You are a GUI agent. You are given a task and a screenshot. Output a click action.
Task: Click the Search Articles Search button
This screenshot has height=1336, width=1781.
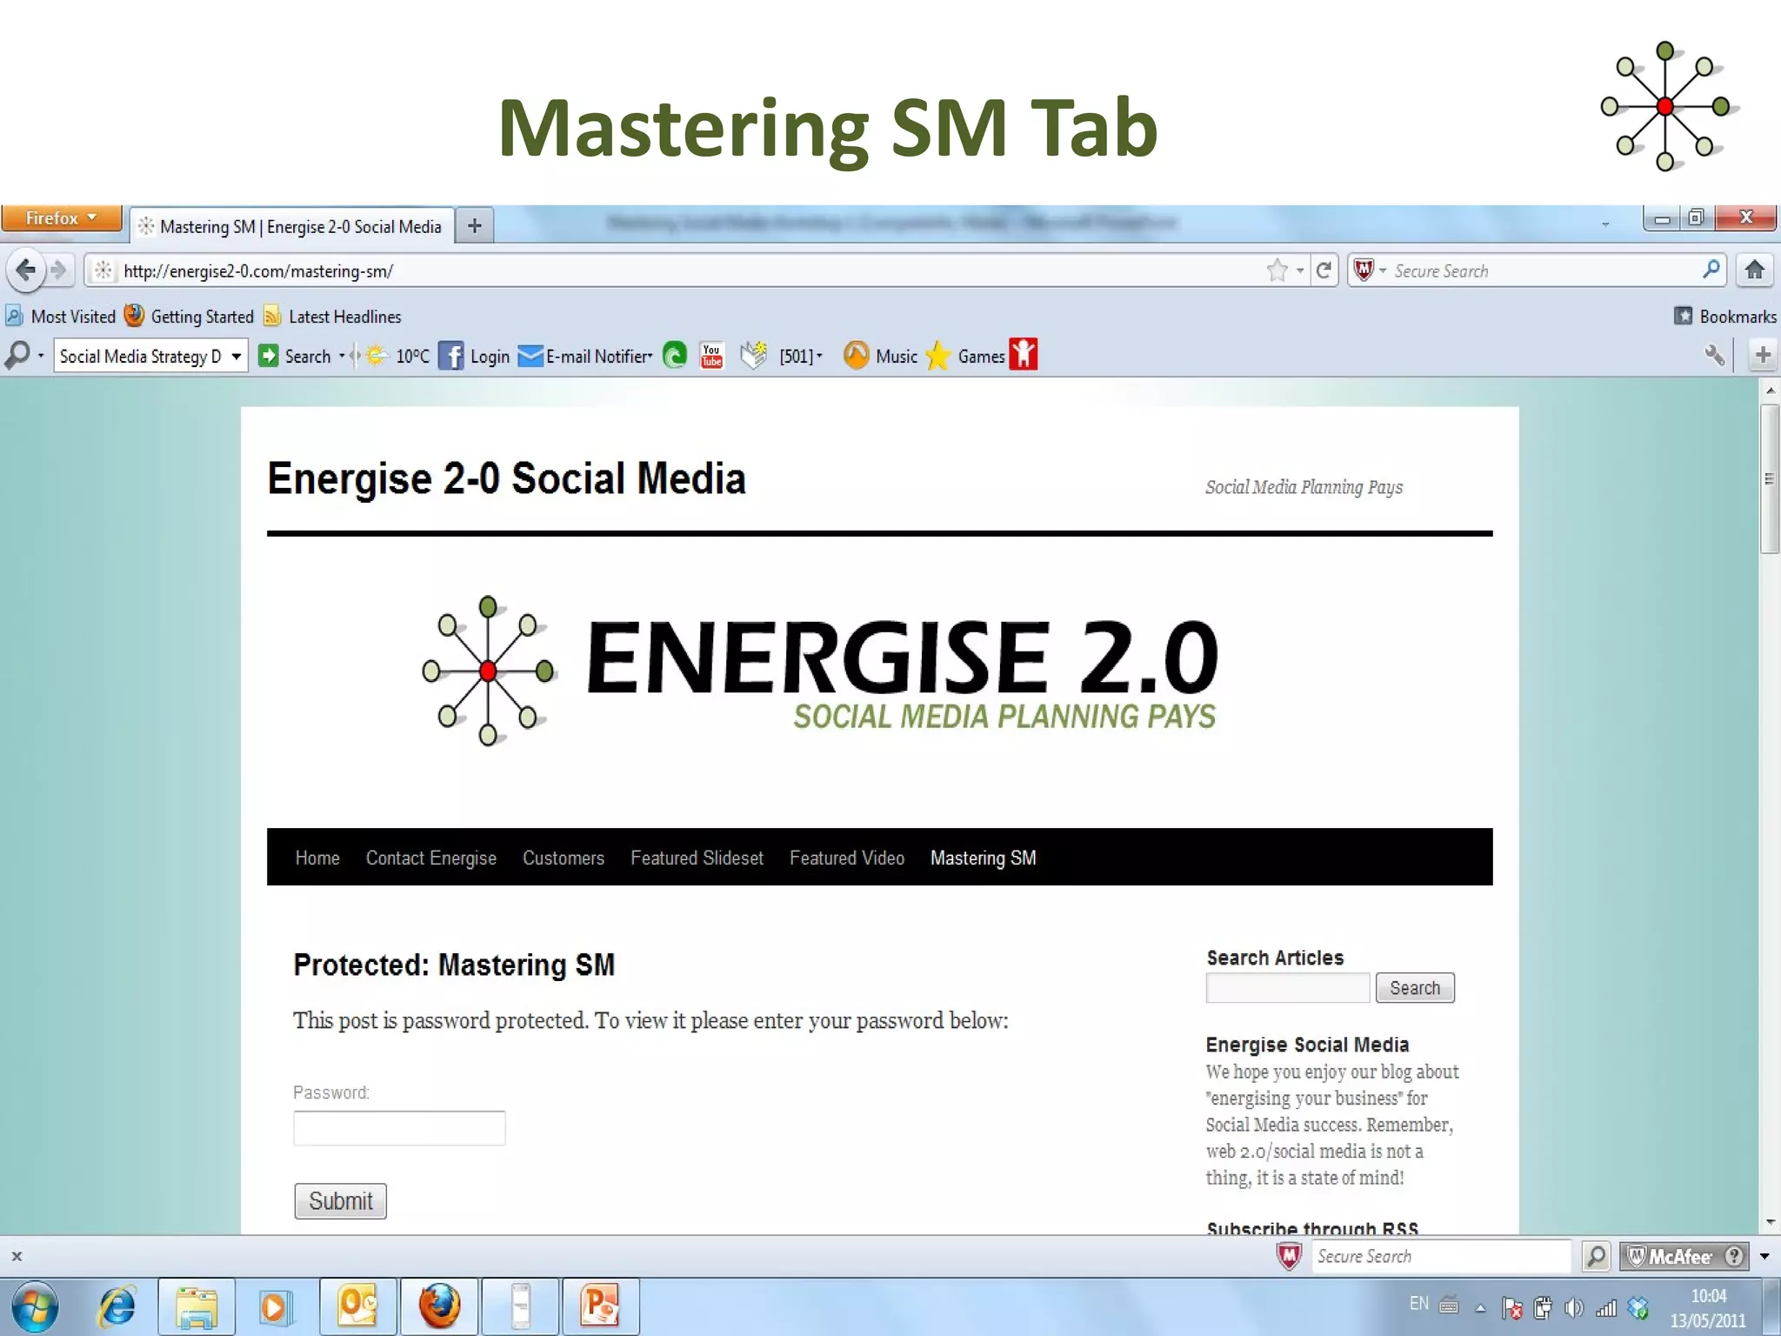[x=1414, y=988]
